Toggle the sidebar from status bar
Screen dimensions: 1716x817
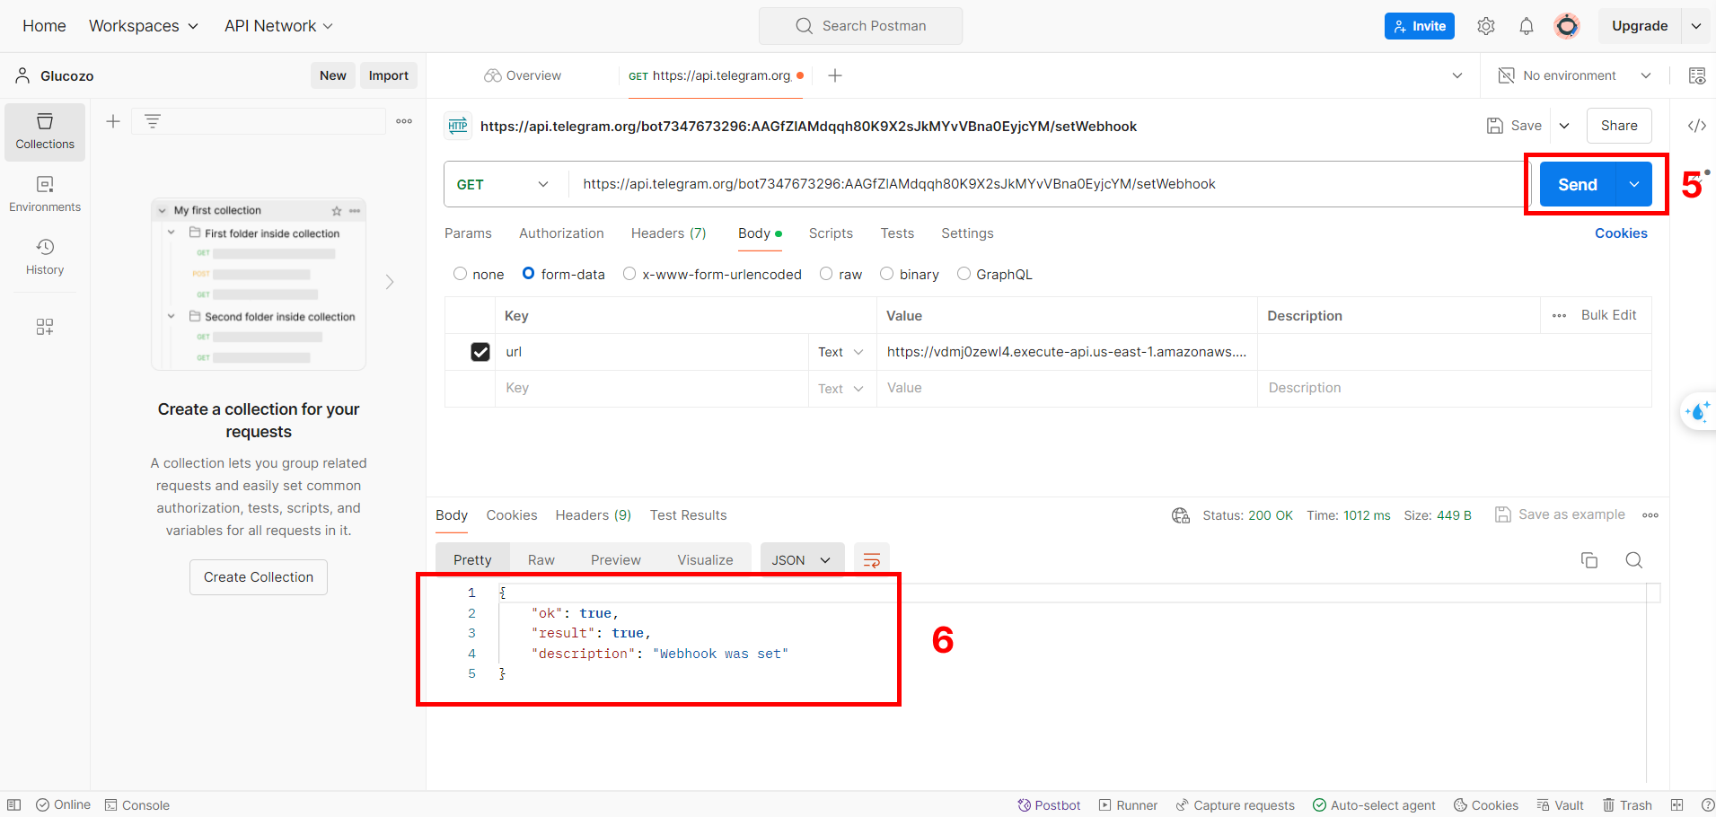[x=14, y=805]
